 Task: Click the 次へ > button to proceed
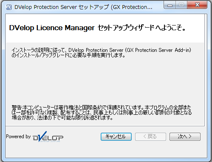tap(185, 136)
